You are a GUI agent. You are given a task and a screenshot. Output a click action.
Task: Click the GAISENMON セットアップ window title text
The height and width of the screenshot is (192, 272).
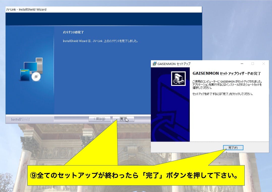[174, 64]
